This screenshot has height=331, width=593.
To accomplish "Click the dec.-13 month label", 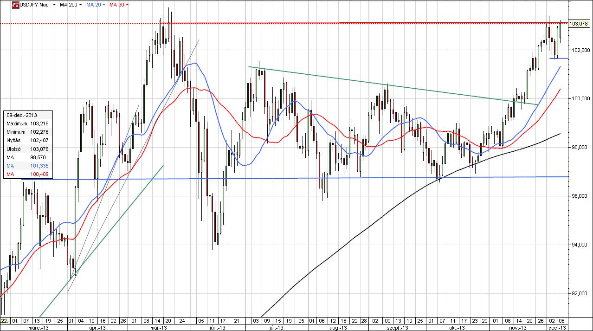I will (558, 328).
